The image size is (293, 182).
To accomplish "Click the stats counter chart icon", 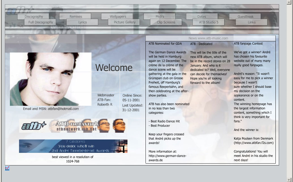I will (7, 168).
